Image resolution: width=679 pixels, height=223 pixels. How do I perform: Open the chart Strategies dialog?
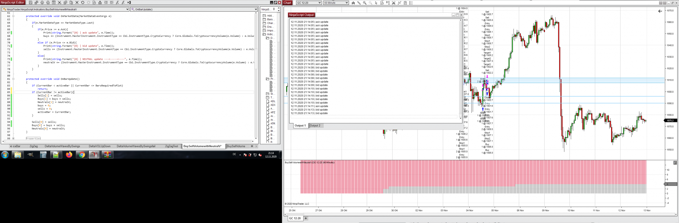pyautogui.click(x=405, y=3)
